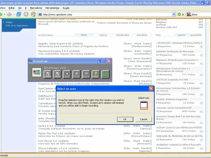Screen dimensions: 211x158
Task: Click the ScreenCam camera icon
Action: click(37, 72)
